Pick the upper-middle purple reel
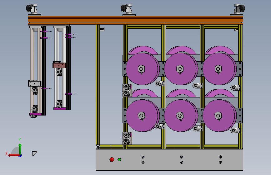Viewport: 271px width, 175px height. tap(180, 69)
